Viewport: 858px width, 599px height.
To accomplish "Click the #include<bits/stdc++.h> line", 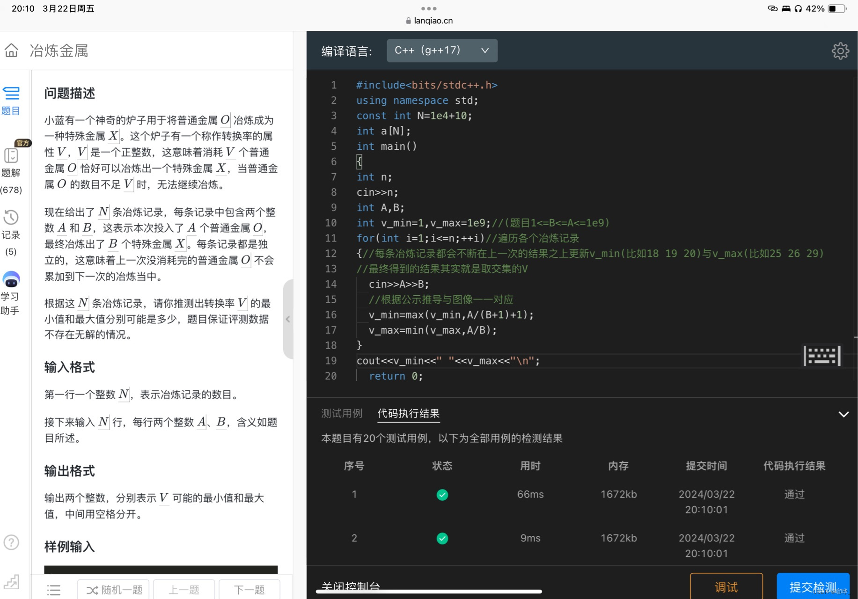I will 426,85.
